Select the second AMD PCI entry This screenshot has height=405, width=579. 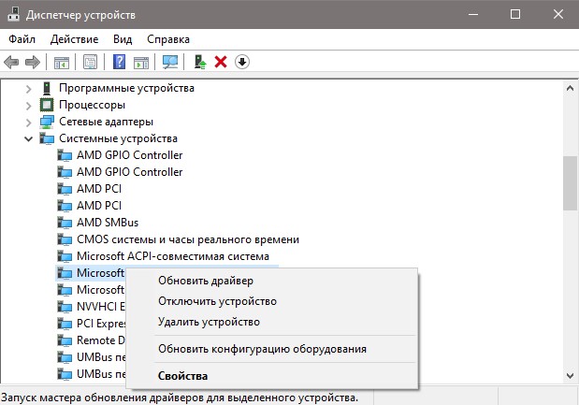[x=99, y=206]
